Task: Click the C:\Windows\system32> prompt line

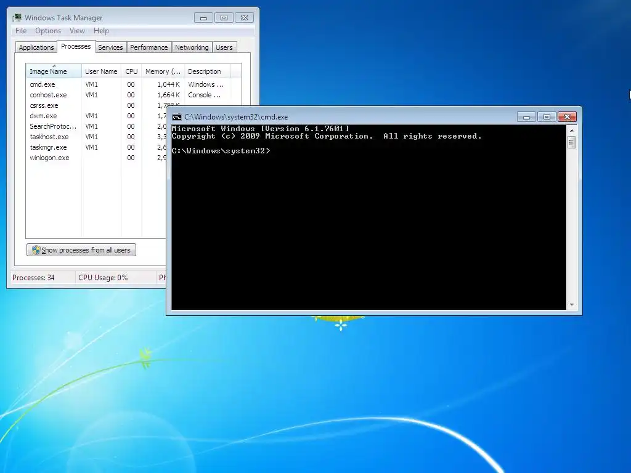Action: click(x=221, y=151)
